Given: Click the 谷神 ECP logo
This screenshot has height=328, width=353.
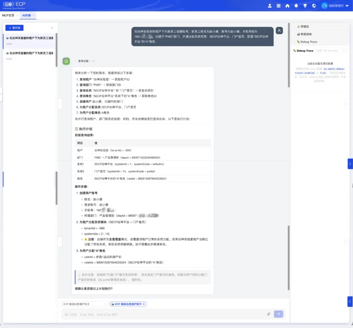Looking at the screenshot, I should (x=14, y=6).
